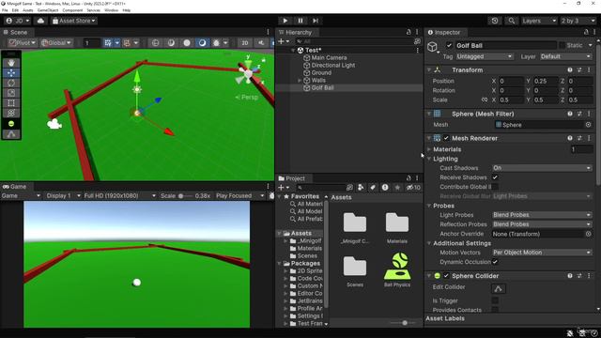Toggle scene lighting icon
The width and height of the screenshot is (601, 338).
coord(261,43)
